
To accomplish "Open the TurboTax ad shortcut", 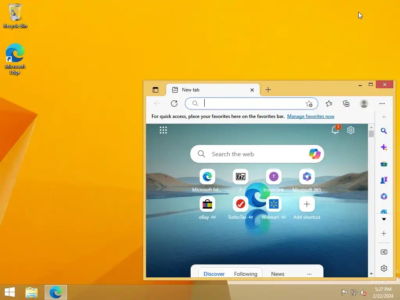I will [x=241, y=208].
